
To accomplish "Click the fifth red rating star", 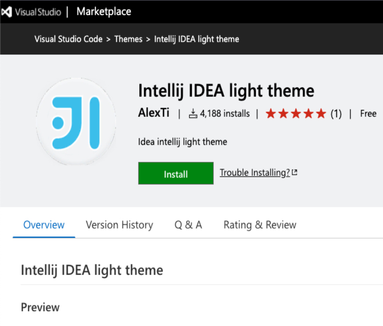I will [321, 114].
